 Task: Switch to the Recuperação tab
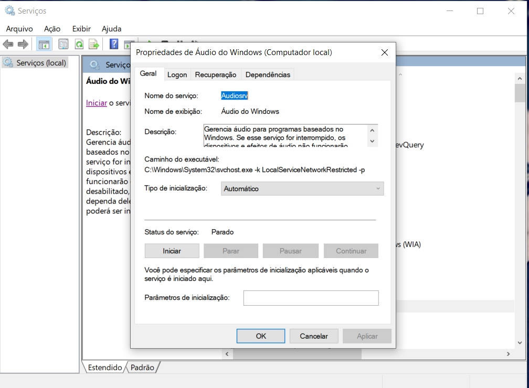point(216,74)
